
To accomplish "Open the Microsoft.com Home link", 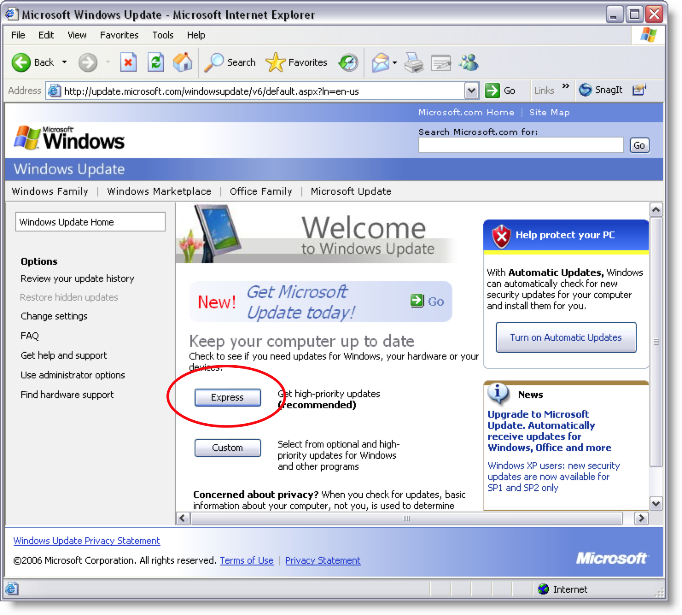I will coord(466,112).
